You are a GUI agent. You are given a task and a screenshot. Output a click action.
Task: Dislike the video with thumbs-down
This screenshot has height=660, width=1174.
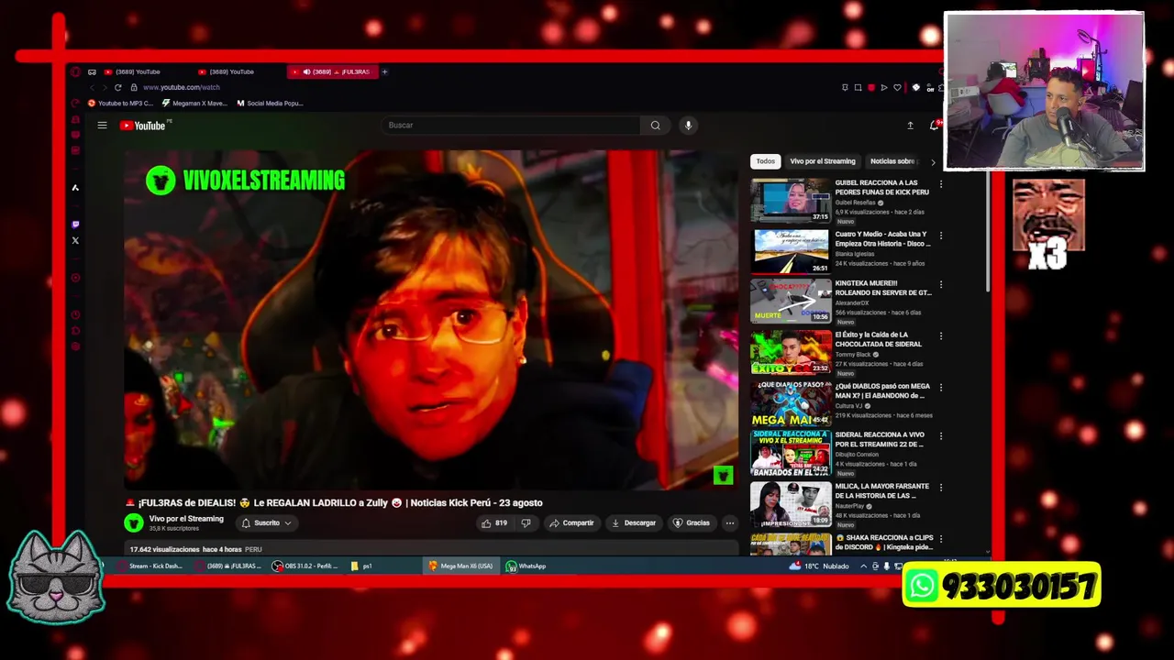coord(526,523)
